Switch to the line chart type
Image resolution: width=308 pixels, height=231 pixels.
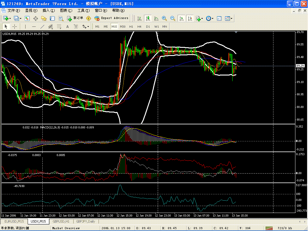point(156,18)
